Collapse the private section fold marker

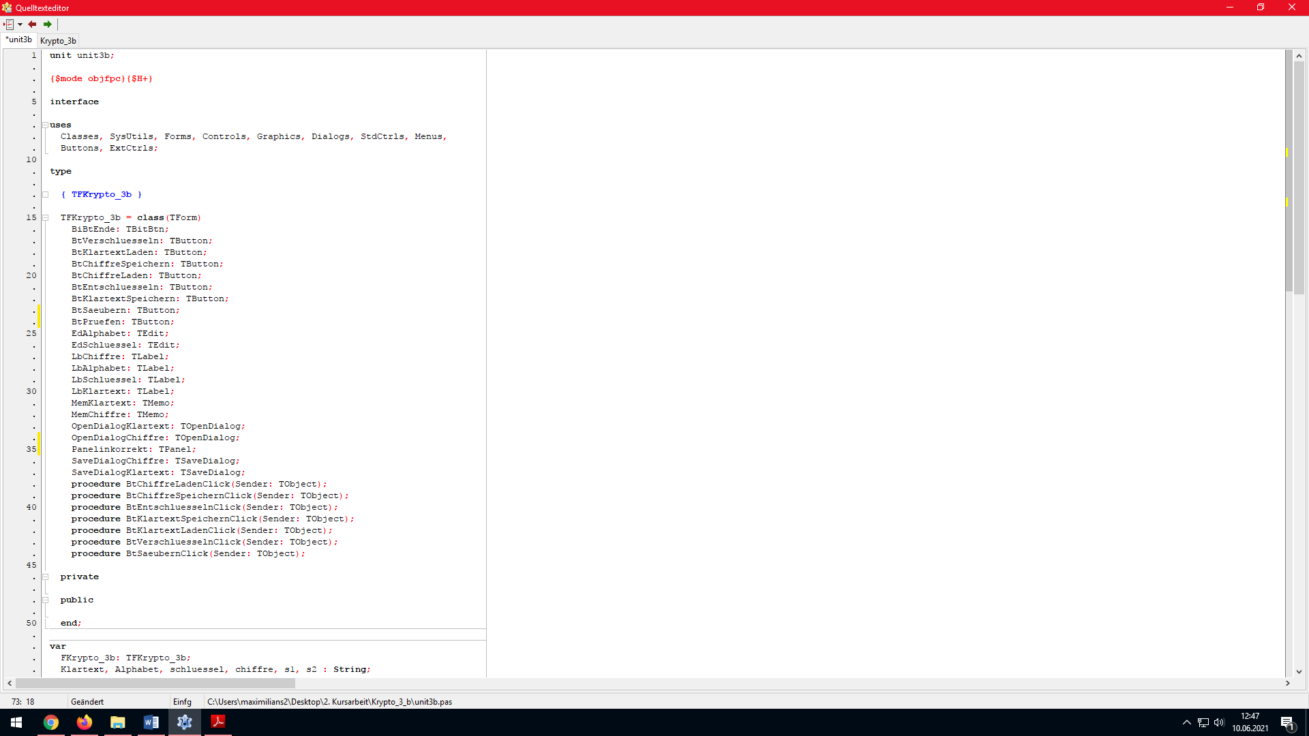point(46,577)
